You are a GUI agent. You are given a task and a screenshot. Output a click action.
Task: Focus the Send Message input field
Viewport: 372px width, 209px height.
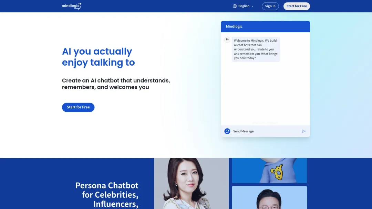point(266,131)
